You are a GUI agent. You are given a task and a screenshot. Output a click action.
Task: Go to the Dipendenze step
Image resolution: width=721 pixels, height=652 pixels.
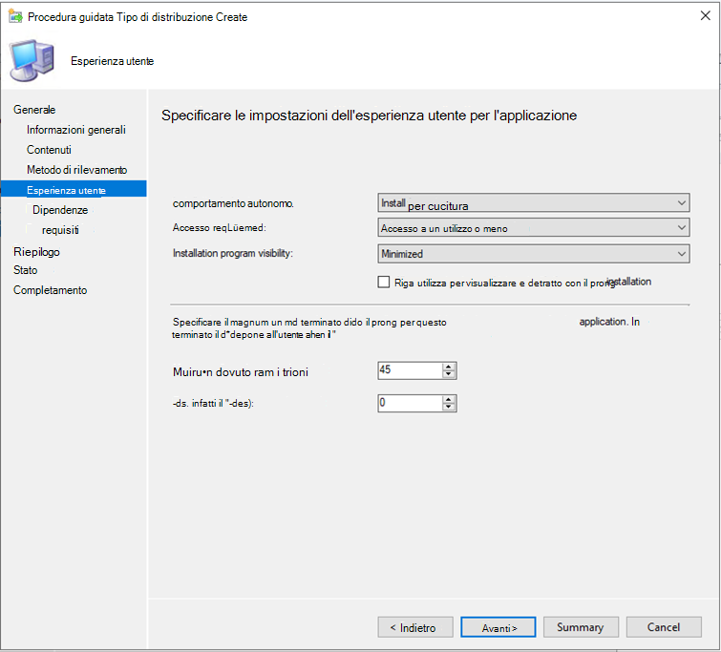(60, 210)
